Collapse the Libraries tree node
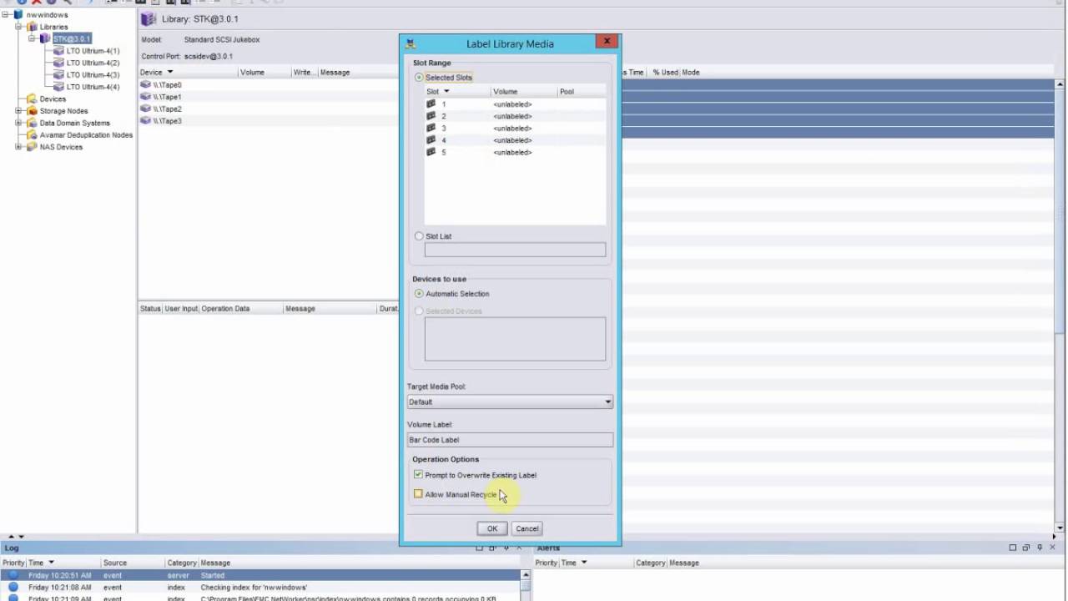 point(19,27)
